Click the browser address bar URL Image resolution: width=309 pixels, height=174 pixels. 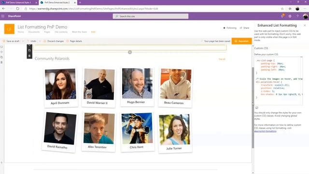[94, 9]
